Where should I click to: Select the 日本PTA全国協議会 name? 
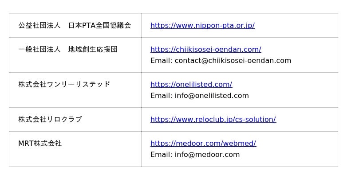pyautogui.click(x=99, y=26)
